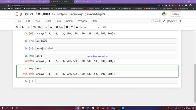Click the Out[10] array output text
Viewport: 196px width, 110px height.
[x=75, y=74]
